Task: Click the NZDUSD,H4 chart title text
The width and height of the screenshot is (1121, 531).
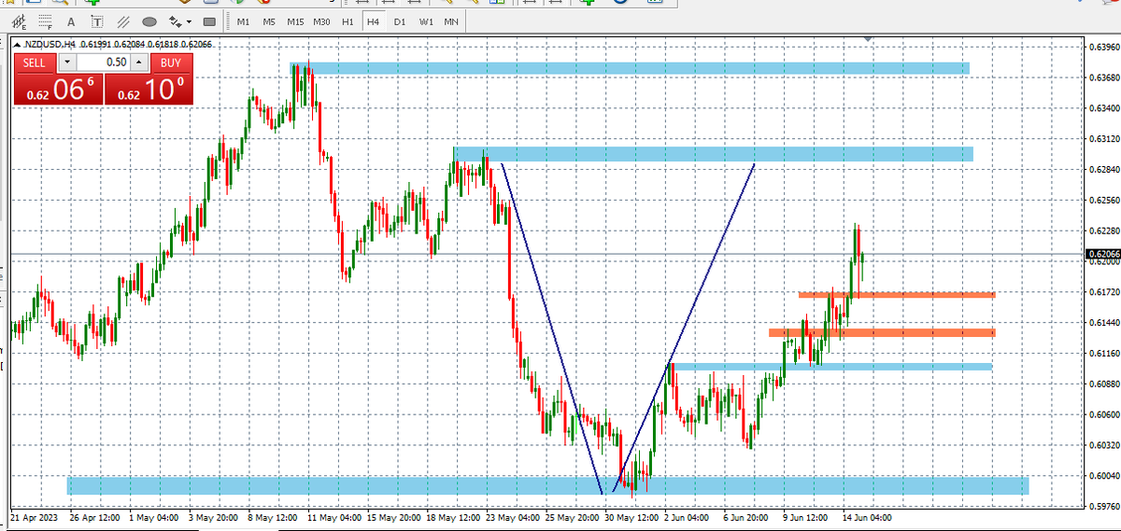Action: (x=50, y=45)
